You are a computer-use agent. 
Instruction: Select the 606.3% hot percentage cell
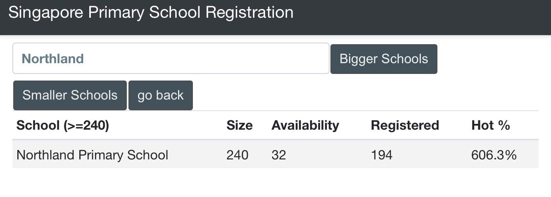[x=494, y=155]
